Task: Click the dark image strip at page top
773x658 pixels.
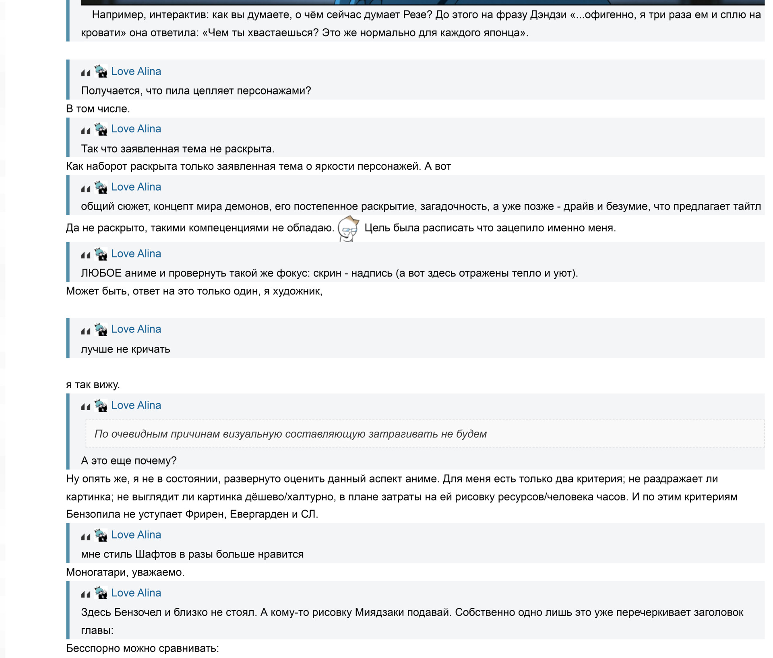Action: (x=422, y=2)
